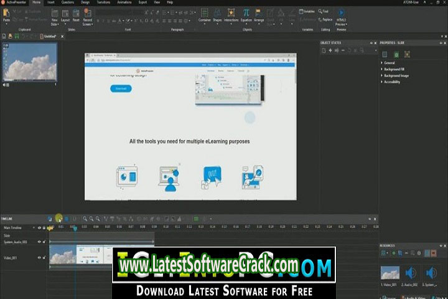Click the Find button in Editing group

click(325, 11)
